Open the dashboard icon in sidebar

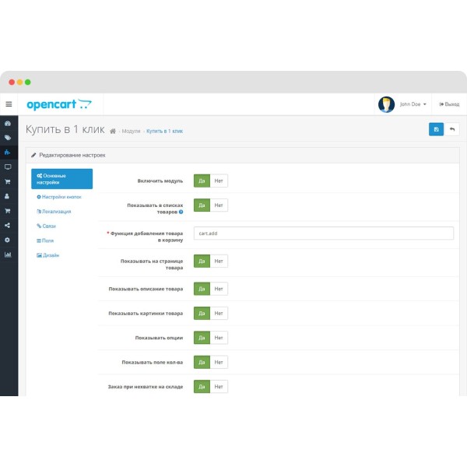coord(8,123)
